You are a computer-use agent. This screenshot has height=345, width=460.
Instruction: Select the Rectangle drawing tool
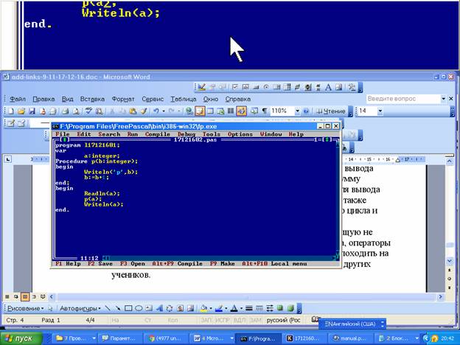(x=128, y=308)
